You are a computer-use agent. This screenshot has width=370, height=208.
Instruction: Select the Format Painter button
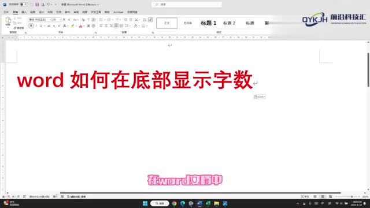coord(18,28)
